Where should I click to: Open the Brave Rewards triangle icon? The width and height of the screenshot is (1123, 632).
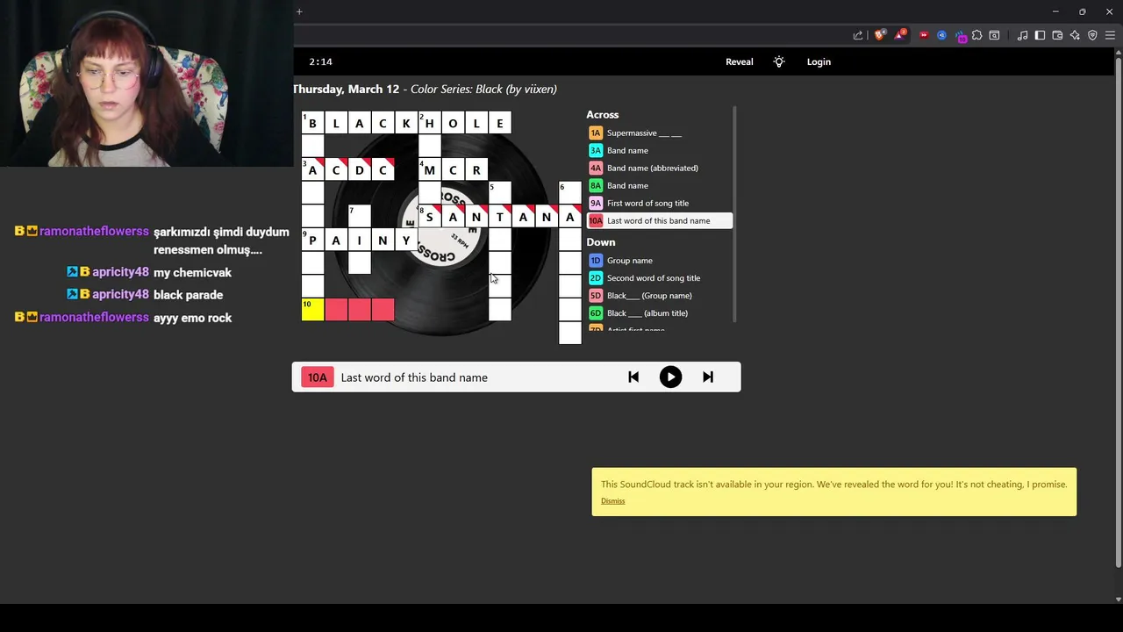tap(899, 35)
